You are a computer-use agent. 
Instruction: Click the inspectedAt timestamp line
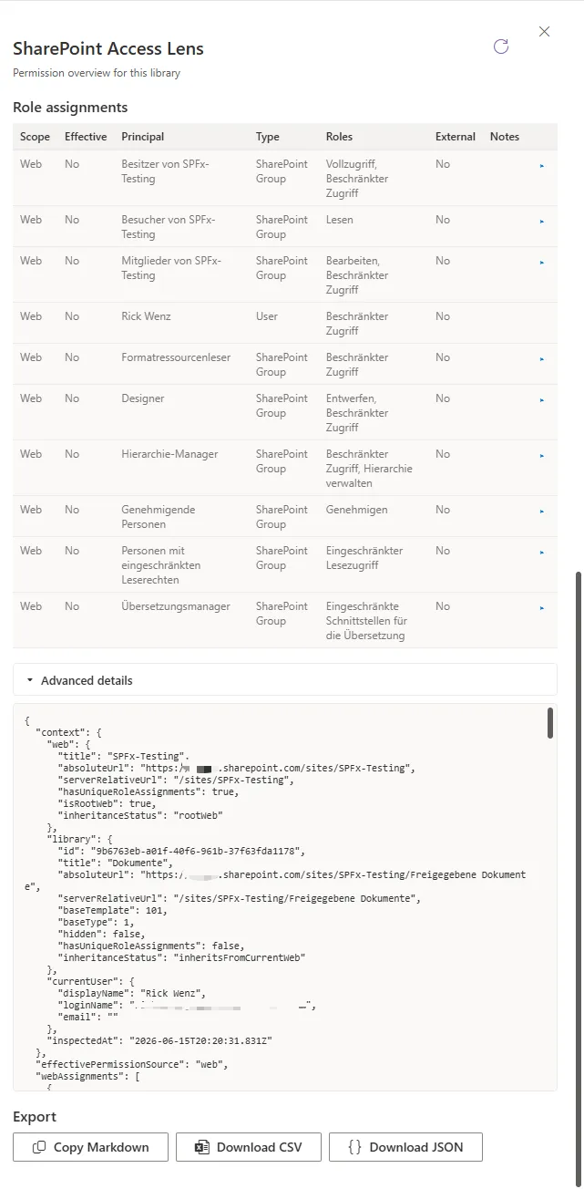click(x=160, y=1040)
